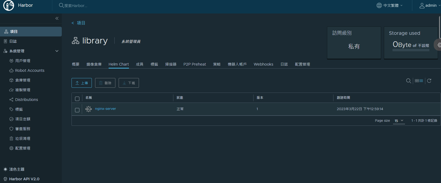Refresh the Helm chart list
441x183 pixels.
pos(429,81)
